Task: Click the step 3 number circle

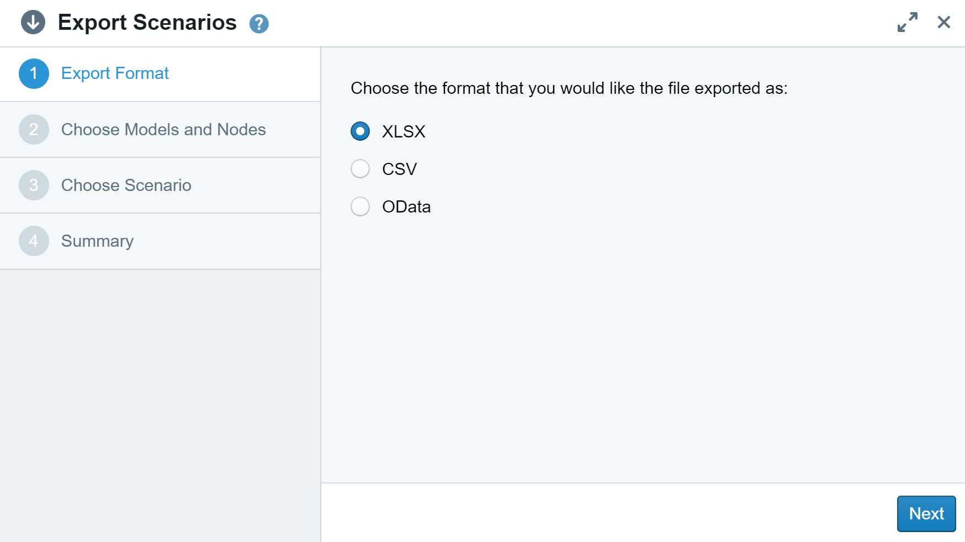Action: pos(34,185)
